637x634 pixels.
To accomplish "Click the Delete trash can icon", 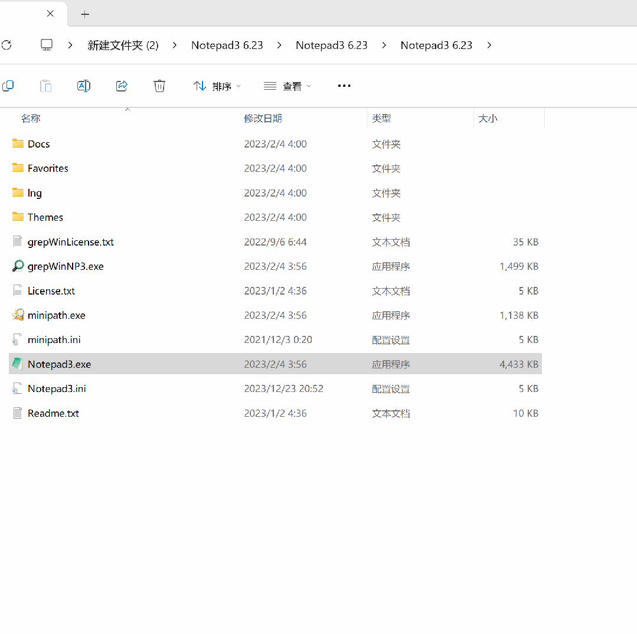I will 159,86.
